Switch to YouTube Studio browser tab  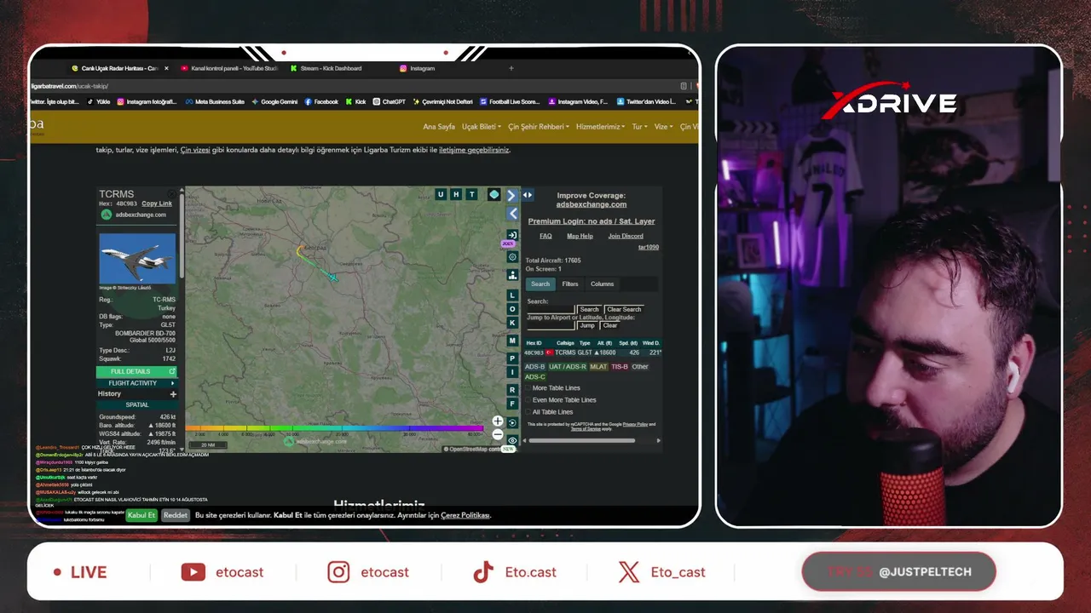click(x=228, y=68)
